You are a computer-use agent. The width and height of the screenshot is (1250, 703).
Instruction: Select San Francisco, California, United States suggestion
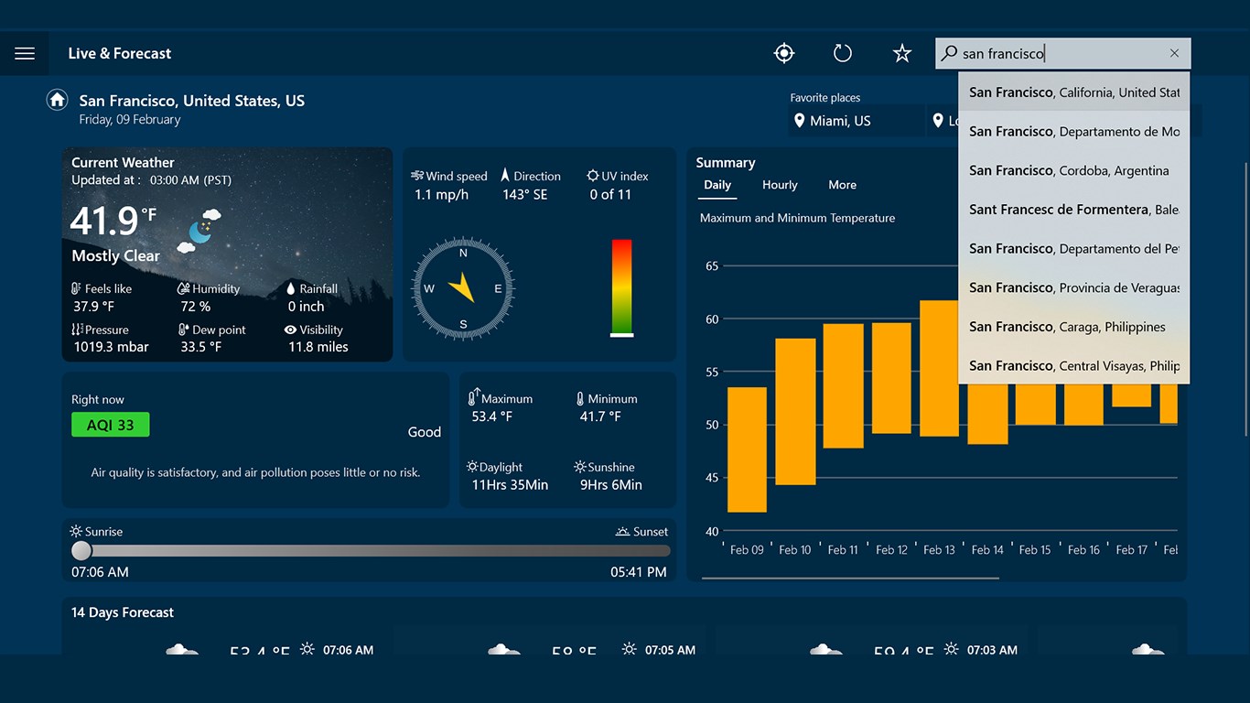[x=1071, y=92]
